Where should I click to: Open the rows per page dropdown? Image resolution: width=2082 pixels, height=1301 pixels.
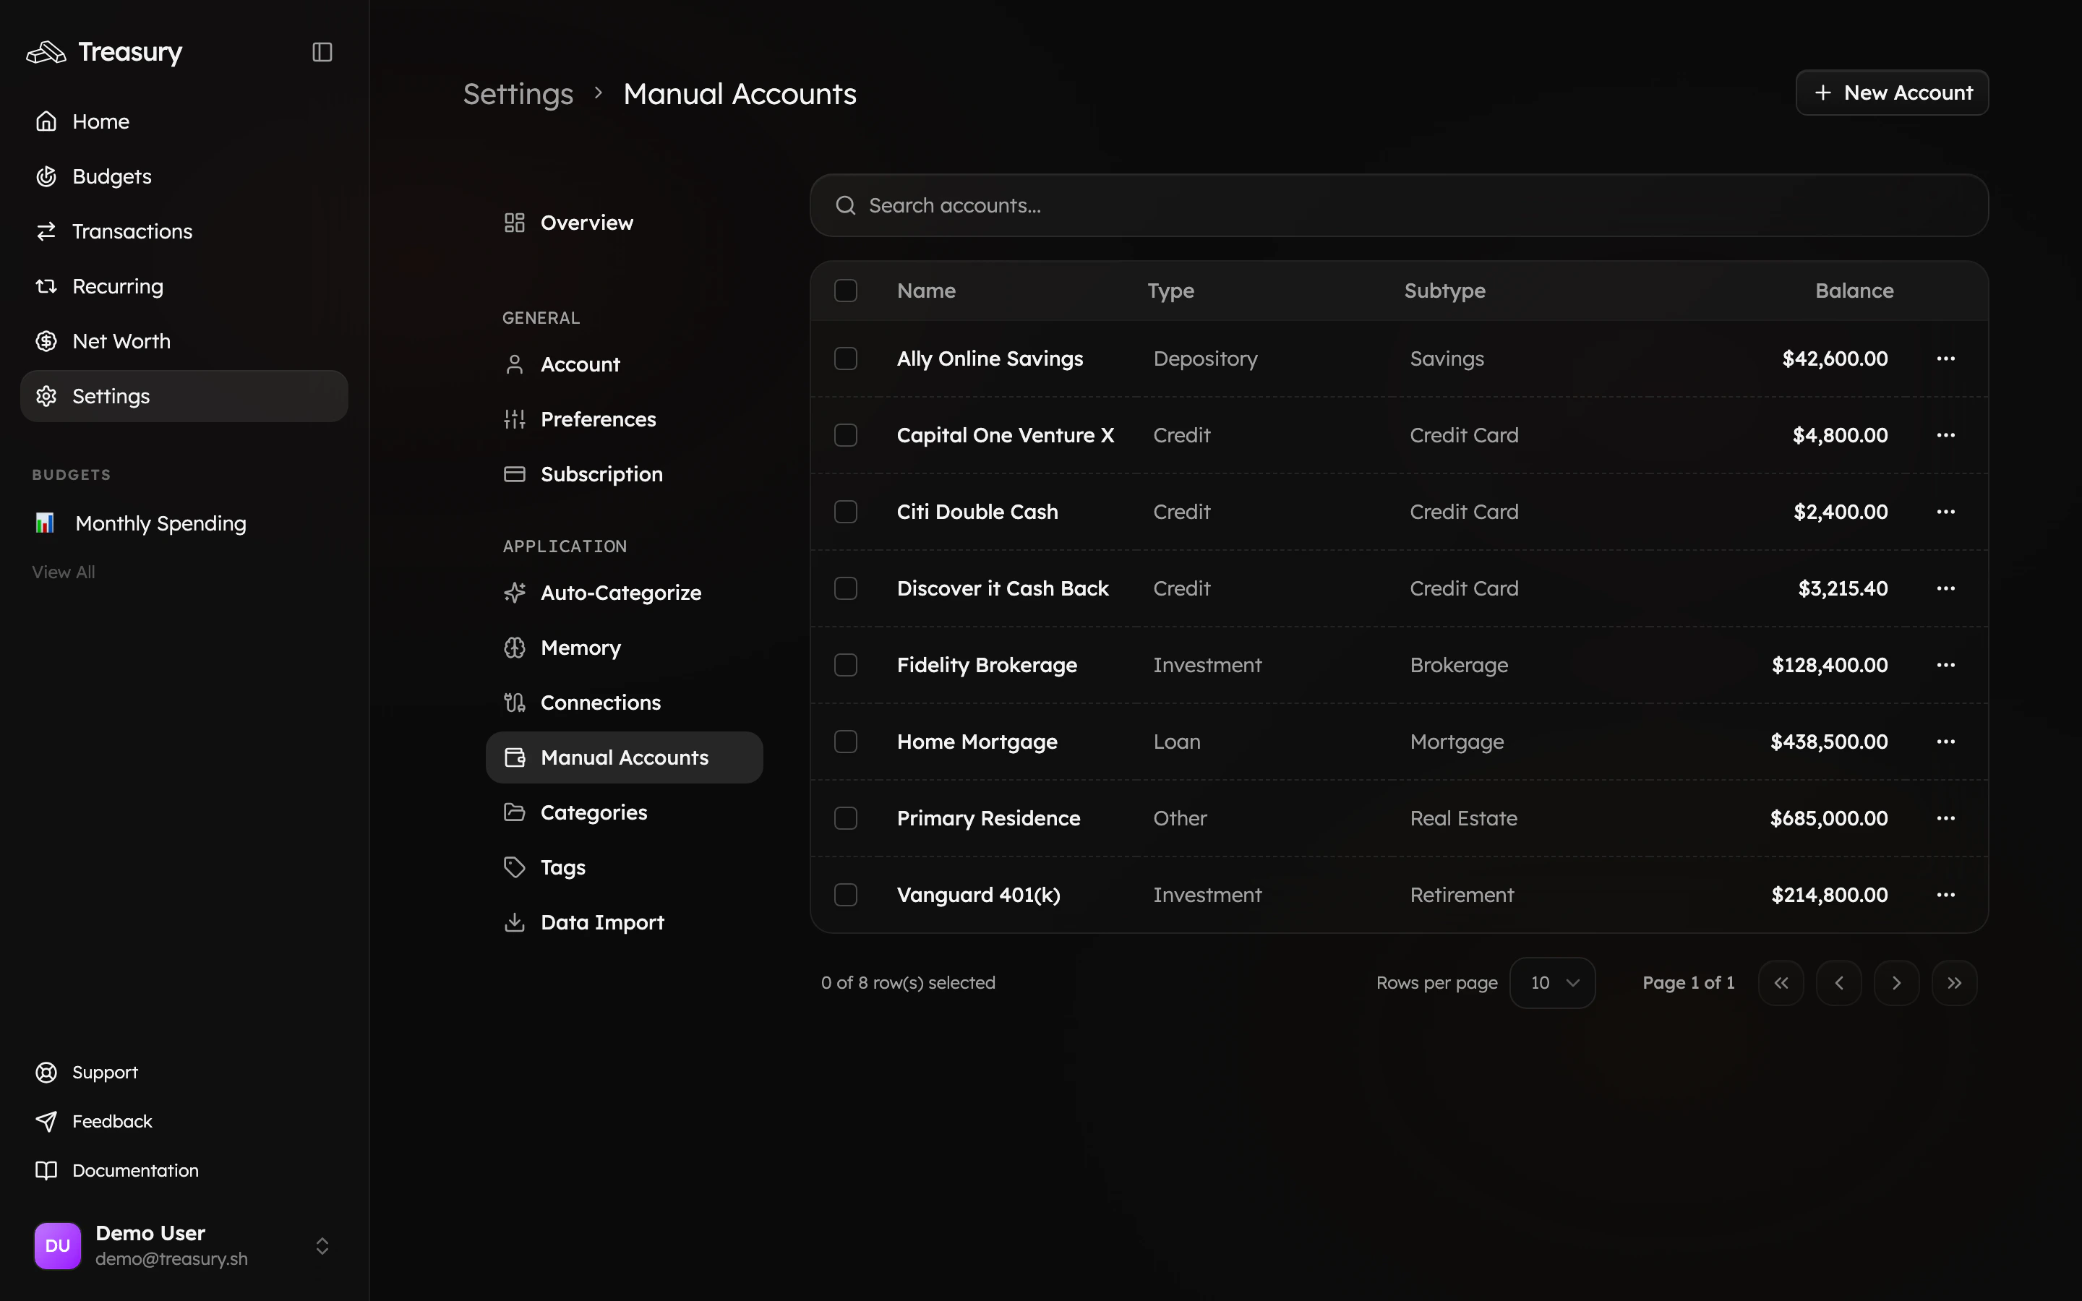point(1552,983)
